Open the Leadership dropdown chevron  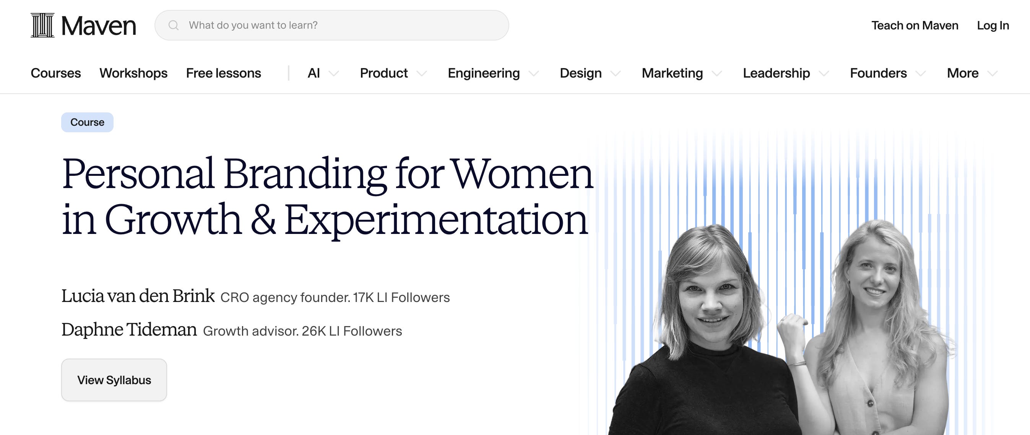(824, 73)
